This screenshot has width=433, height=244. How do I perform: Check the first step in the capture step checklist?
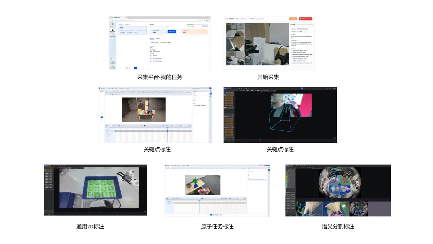tap(291, 49)
